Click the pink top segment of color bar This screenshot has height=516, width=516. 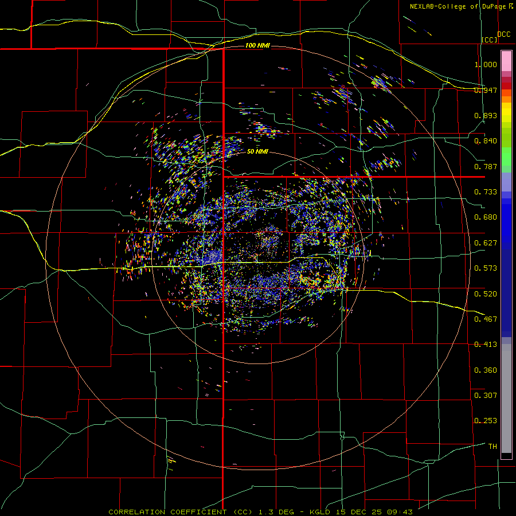[x=506, y=61]
